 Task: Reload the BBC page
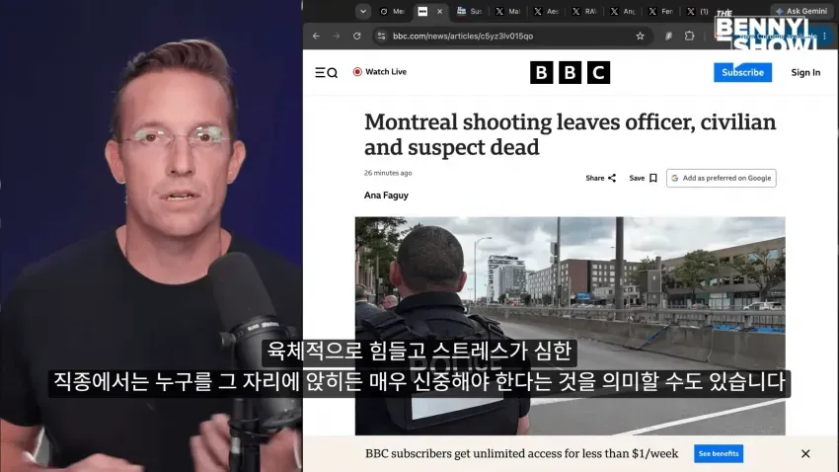(x=357, y=36)
